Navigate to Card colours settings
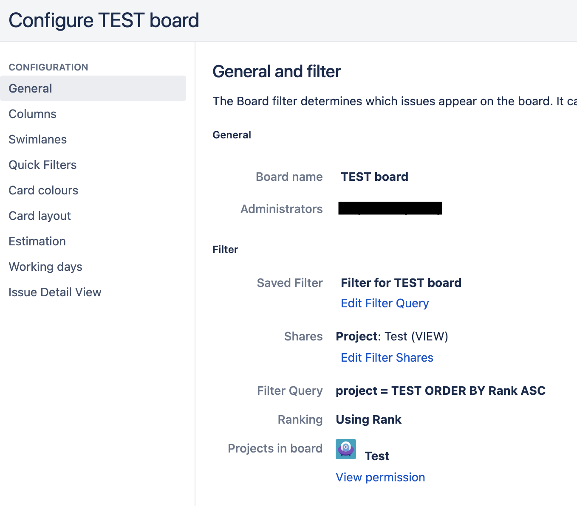The width and height of the screenshot is (577, 506). (43, 190)
